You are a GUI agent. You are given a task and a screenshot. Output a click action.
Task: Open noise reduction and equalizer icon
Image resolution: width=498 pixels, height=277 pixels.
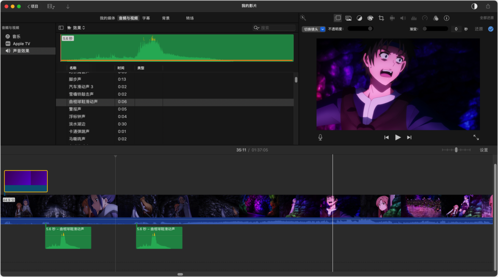414,18
